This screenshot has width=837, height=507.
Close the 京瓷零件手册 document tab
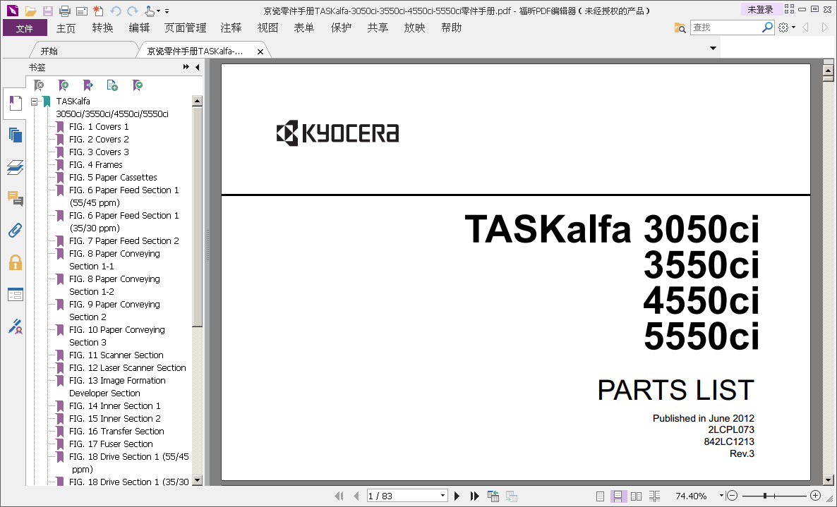(260, 51)
